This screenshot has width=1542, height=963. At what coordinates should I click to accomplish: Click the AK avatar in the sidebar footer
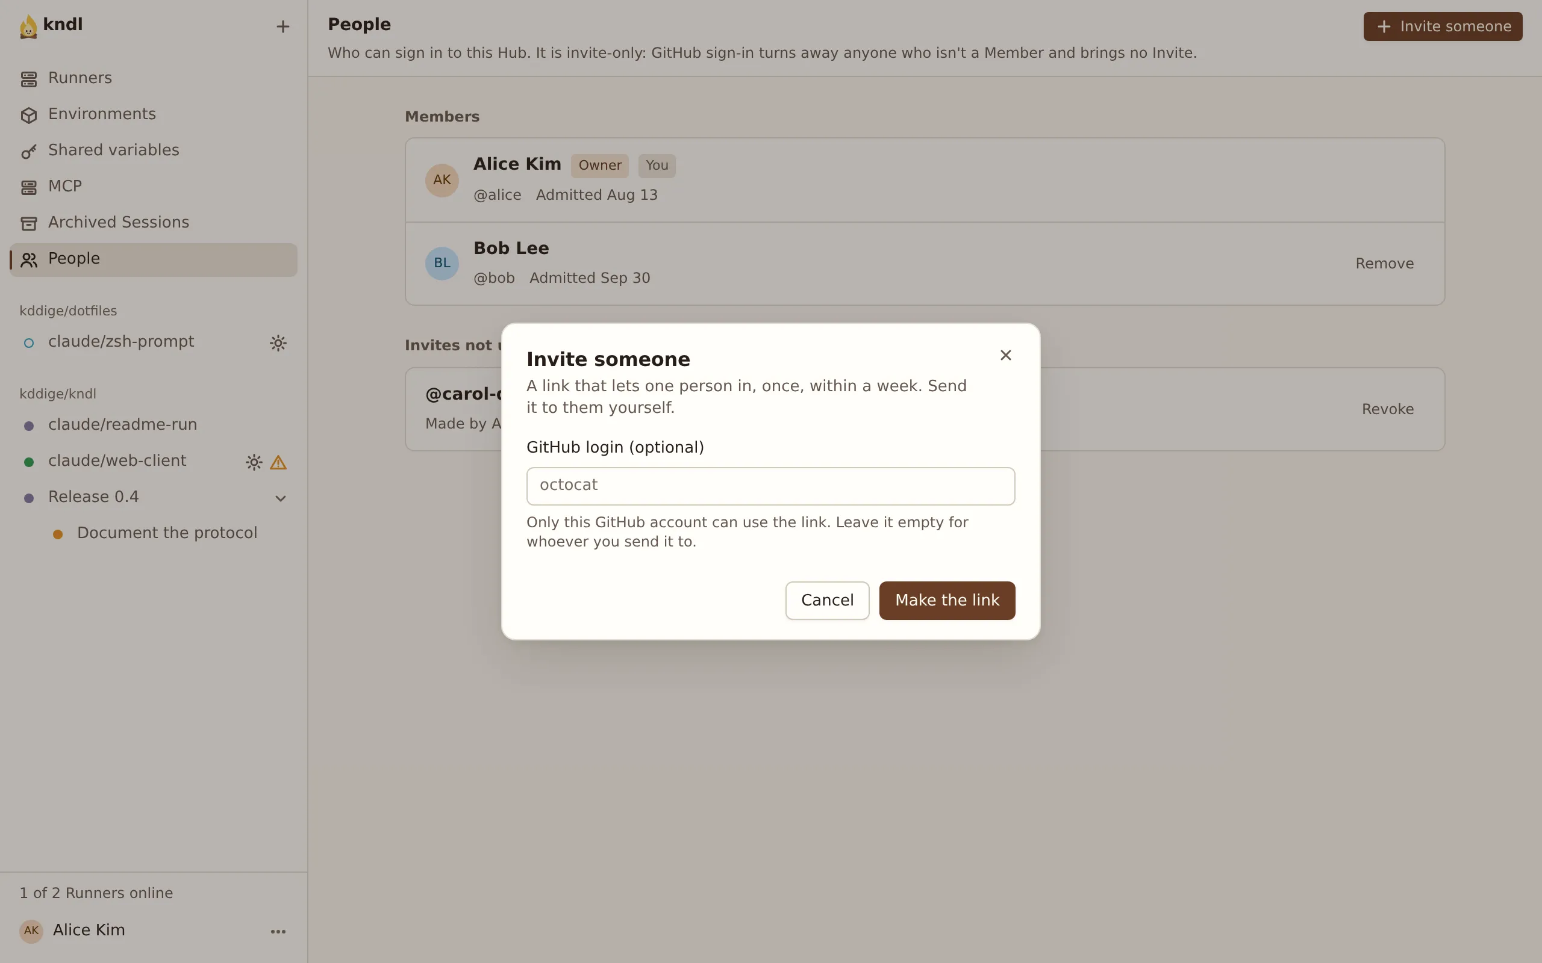click(31, 931)
